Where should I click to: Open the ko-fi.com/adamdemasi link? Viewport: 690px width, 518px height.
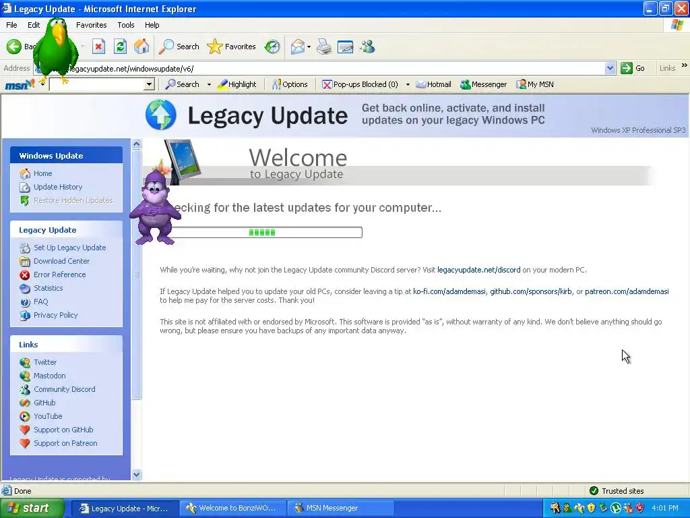pos(449,291)
